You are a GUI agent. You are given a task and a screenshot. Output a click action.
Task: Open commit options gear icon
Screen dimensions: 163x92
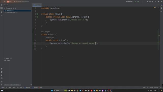tap(31, 85)
